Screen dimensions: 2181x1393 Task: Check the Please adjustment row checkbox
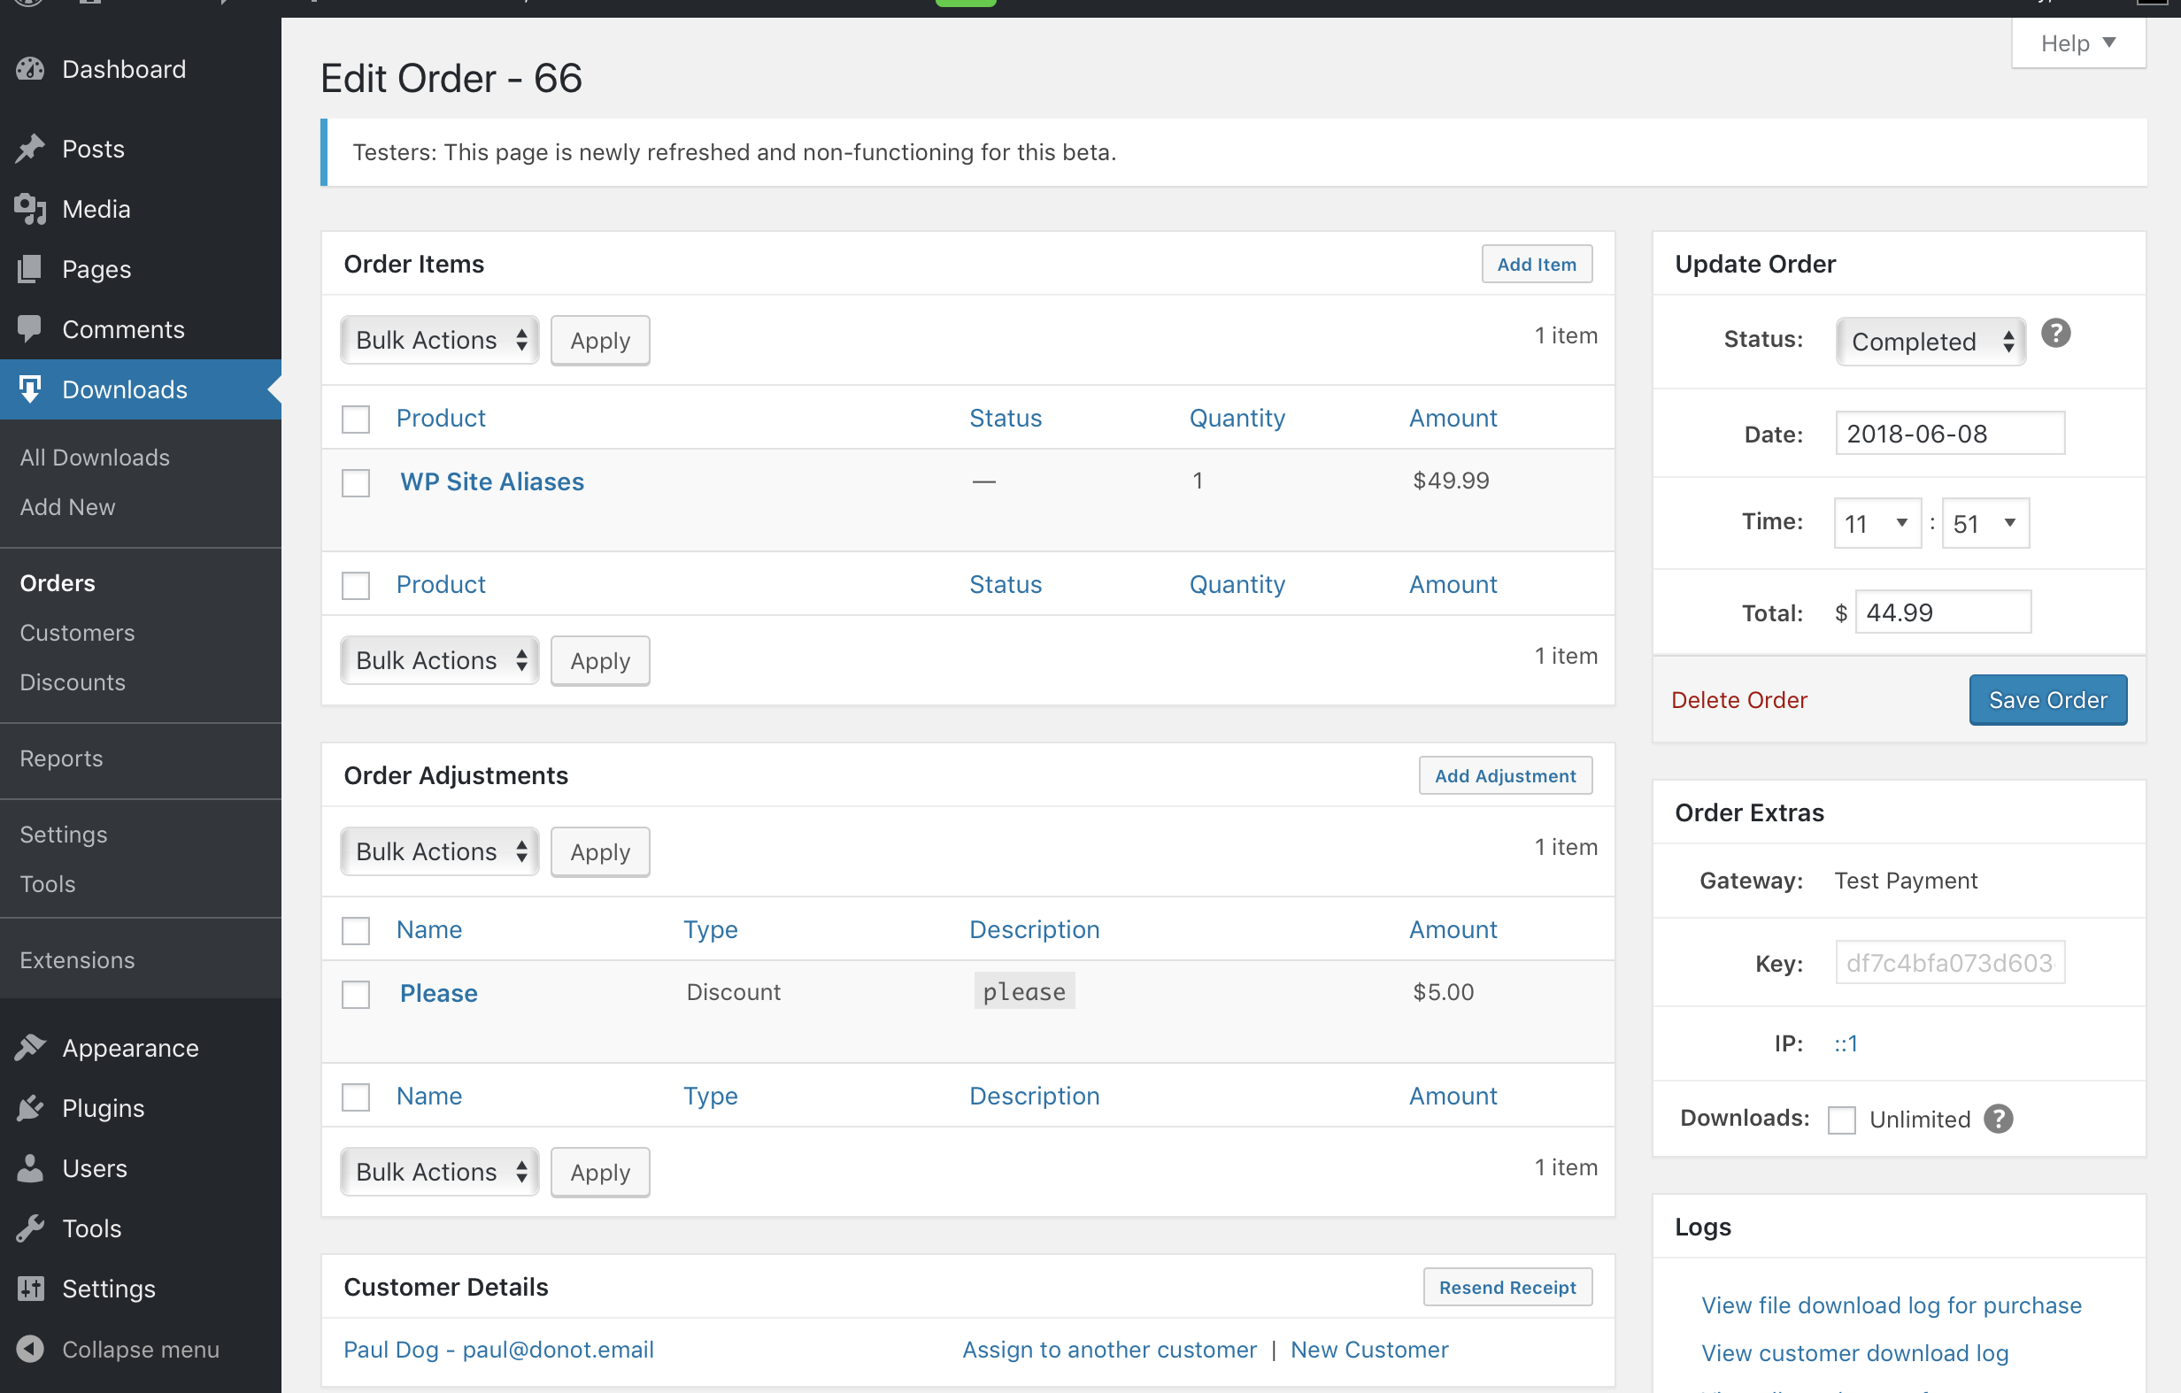click(x=356, y=995)
